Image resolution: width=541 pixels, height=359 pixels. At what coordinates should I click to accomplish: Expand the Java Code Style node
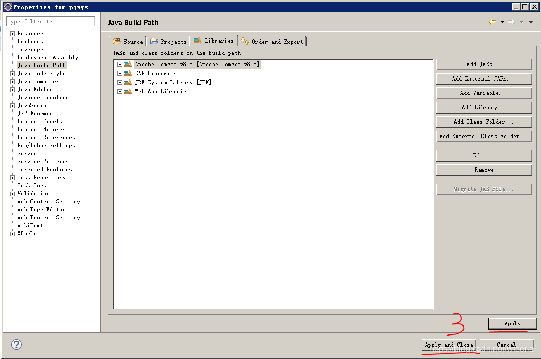(x=12, y=74)
